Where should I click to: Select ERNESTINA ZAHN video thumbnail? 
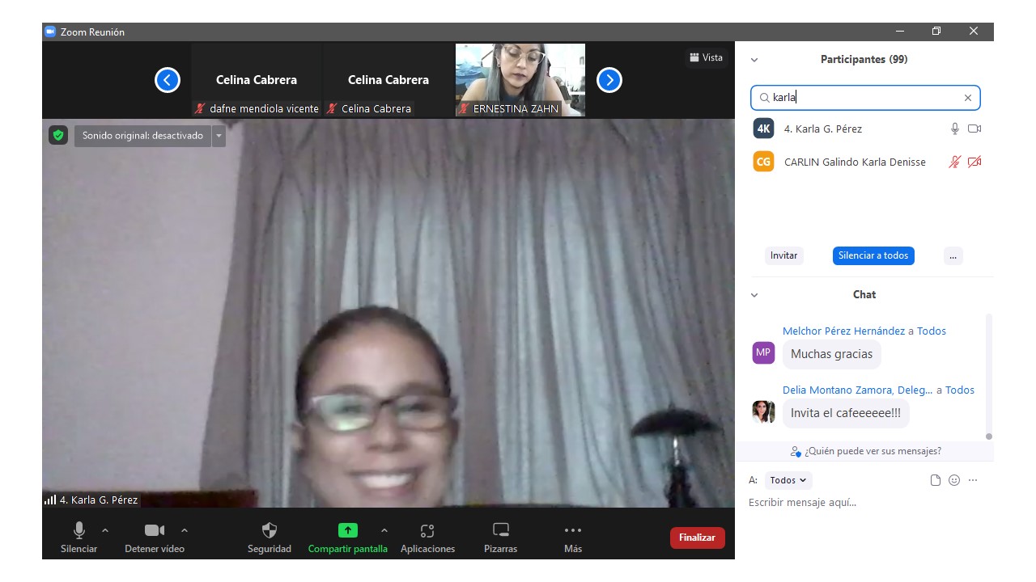(520, 80)
